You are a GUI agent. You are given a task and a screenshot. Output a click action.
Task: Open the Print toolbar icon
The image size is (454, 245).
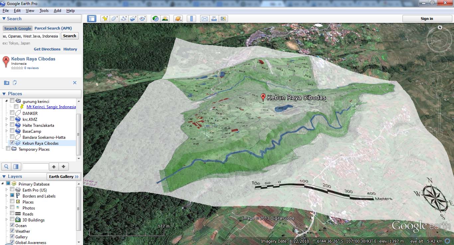click(x=214, y=19)
